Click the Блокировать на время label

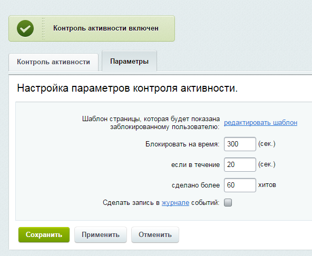click(182, 144)
